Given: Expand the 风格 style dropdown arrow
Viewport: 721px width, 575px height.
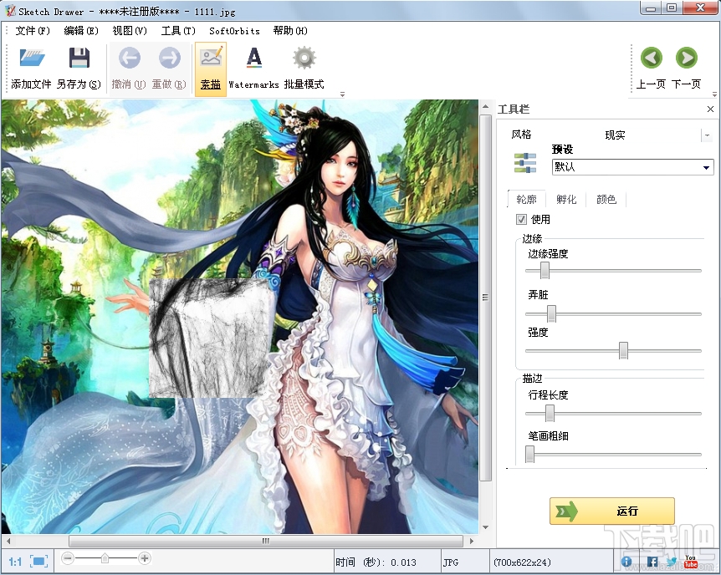Looking at the screenshot, I should pyautogui.click(x=708, y=135).
